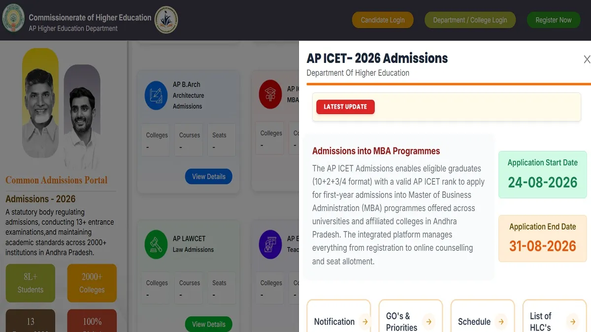Click the arrow icon on Schedule card

click(x=501, y=322)
